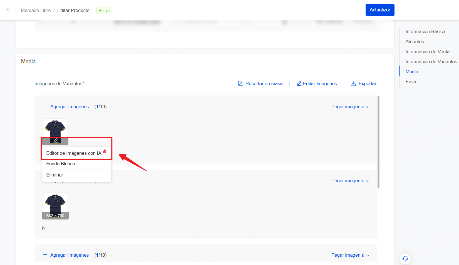This screenshot has height=265, width=459.
Task: Click the plus icon in bottom Agregar Imágenes
Action: click(x=45, y=255)
